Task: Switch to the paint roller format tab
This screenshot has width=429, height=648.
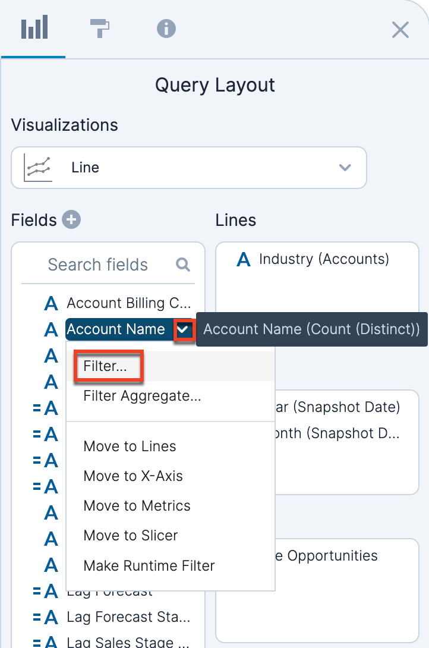Action: (x=100, y=29)
